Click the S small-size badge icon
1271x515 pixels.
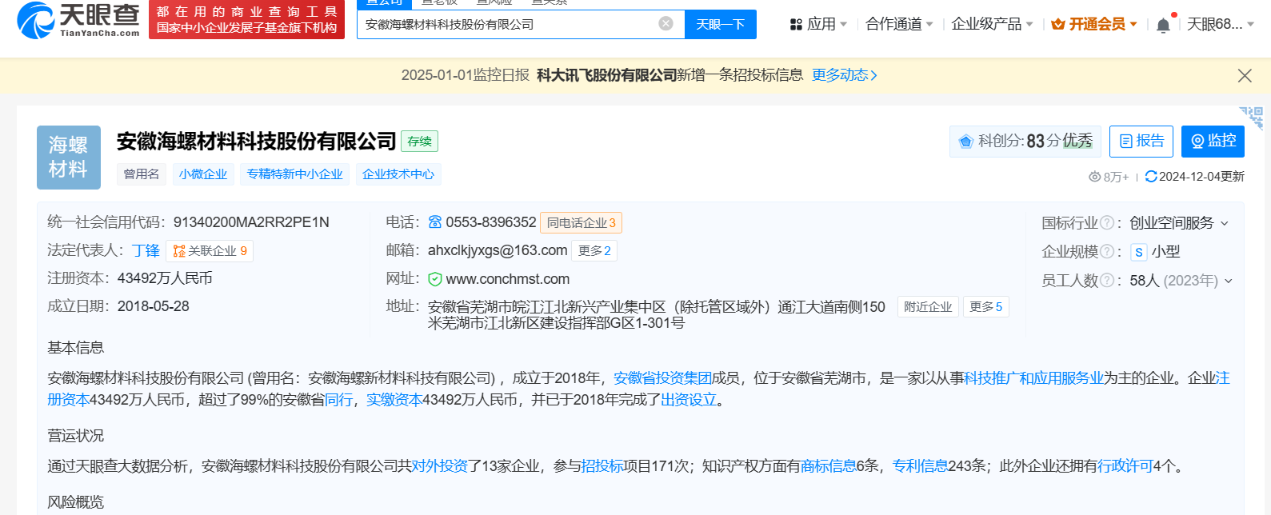(x=1139, y=252)
